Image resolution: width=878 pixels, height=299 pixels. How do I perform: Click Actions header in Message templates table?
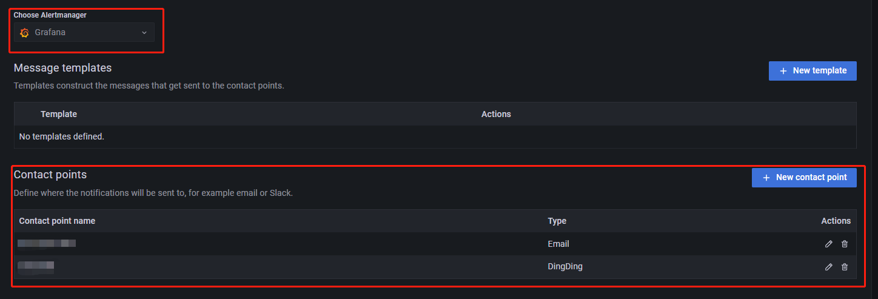(x=496, y=114)
